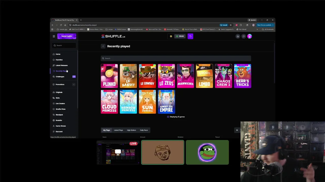Launch the Plinko game
Viewport: 325px width, 182px height.
click(x=109, y=76)
